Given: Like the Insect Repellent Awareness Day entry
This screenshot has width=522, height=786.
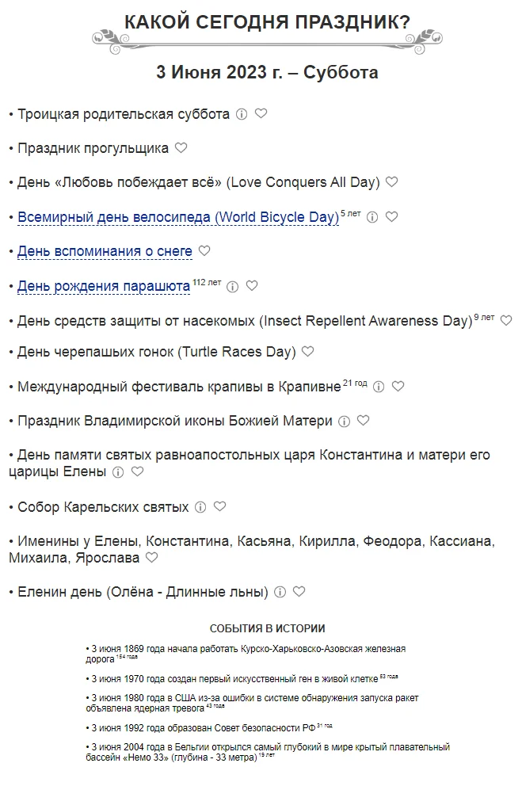Looking at the screenshot, I should point(506,320).
